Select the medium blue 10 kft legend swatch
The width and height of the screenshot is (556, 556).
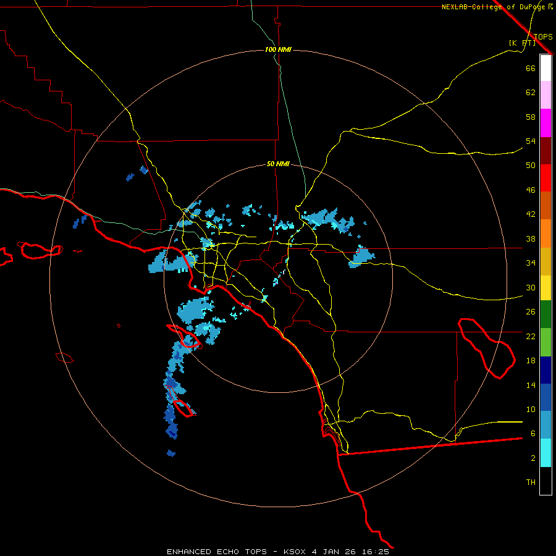[545, 397]
